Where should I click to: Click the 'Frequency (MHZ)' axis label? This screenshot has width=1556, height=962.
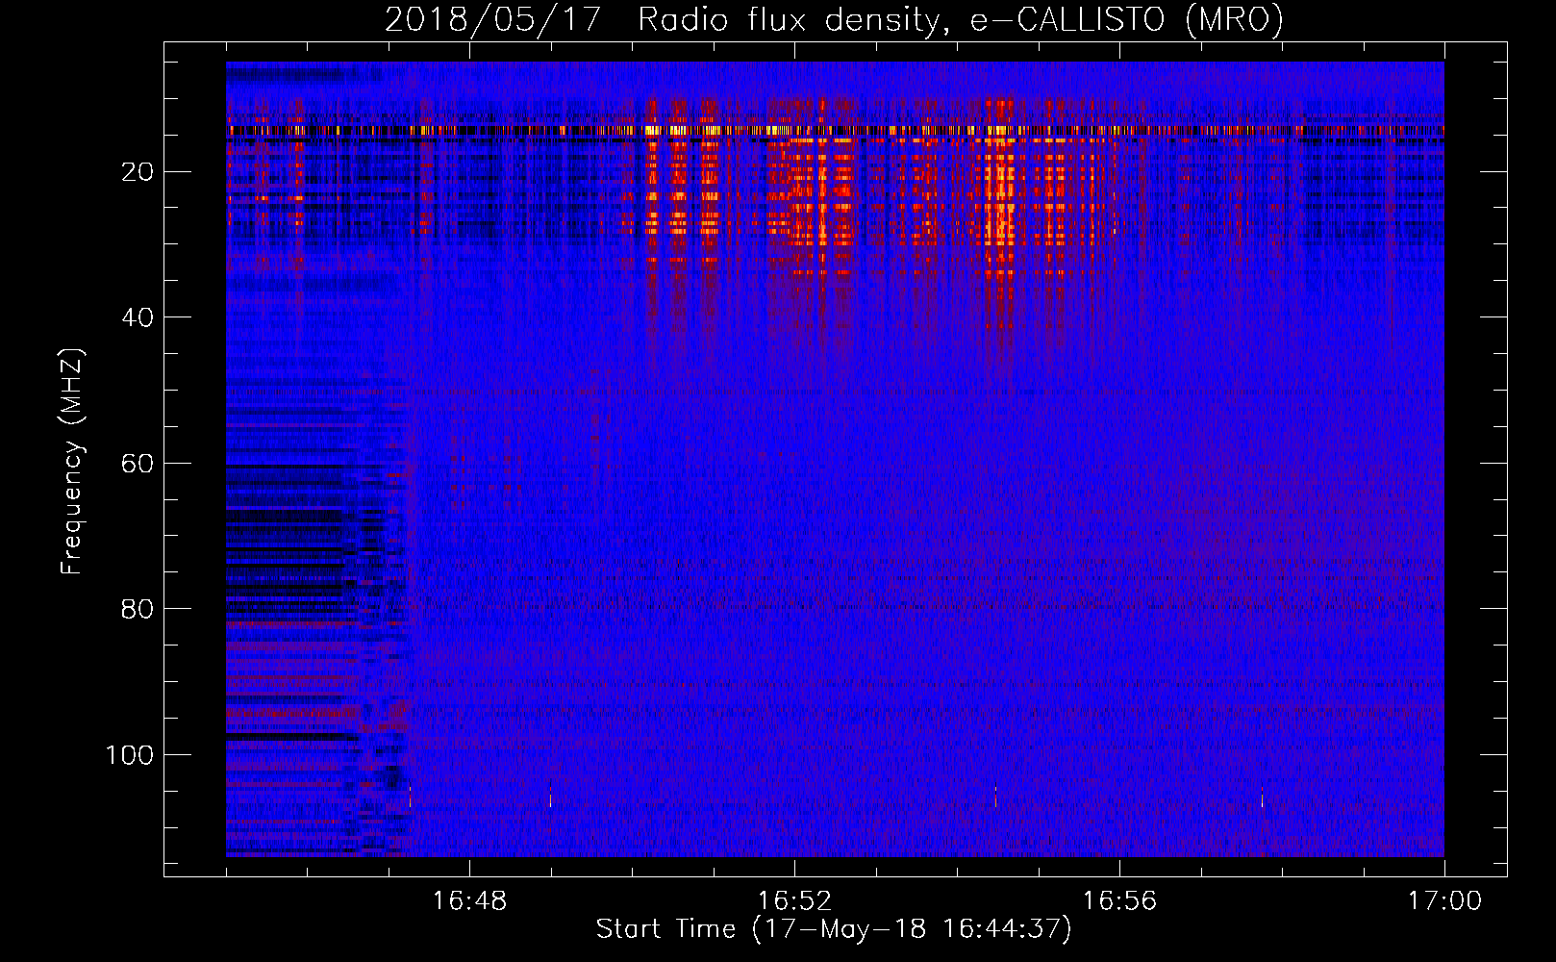click(x=72, y=461)
